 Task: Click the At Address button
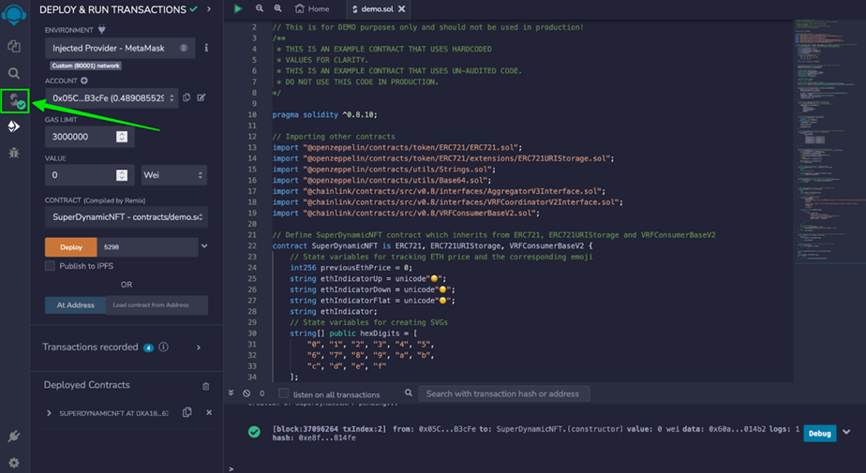76,304
